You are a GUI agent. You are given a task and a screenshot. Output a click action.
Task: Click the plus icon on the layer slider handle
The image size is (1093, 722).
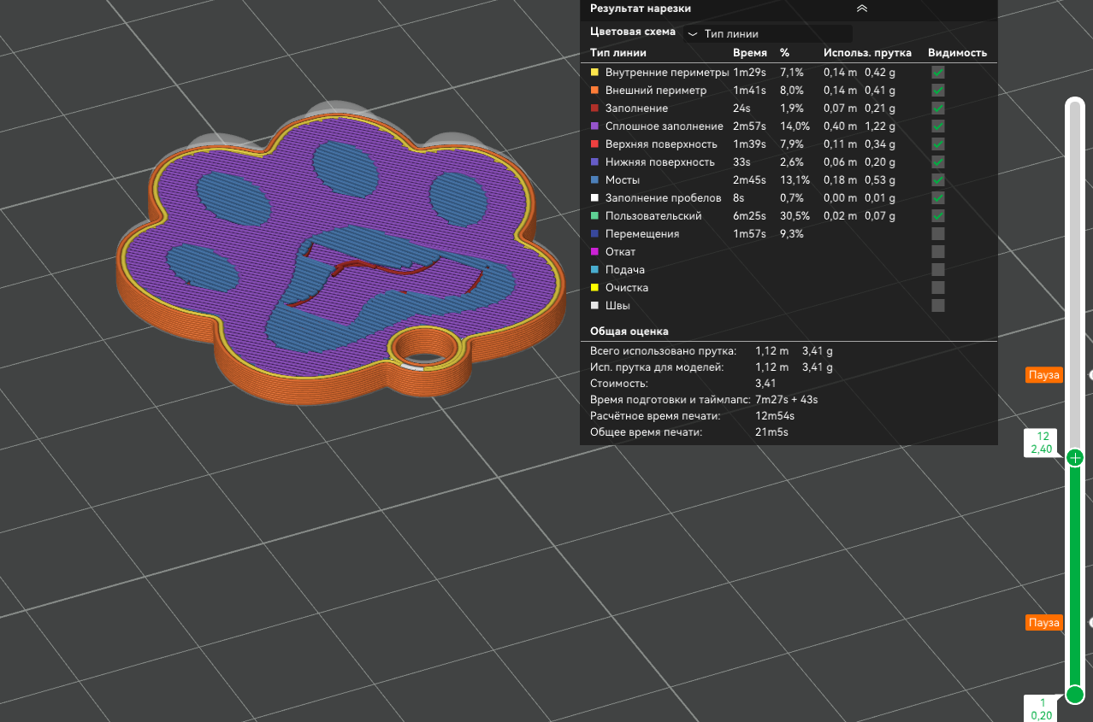1075,459
